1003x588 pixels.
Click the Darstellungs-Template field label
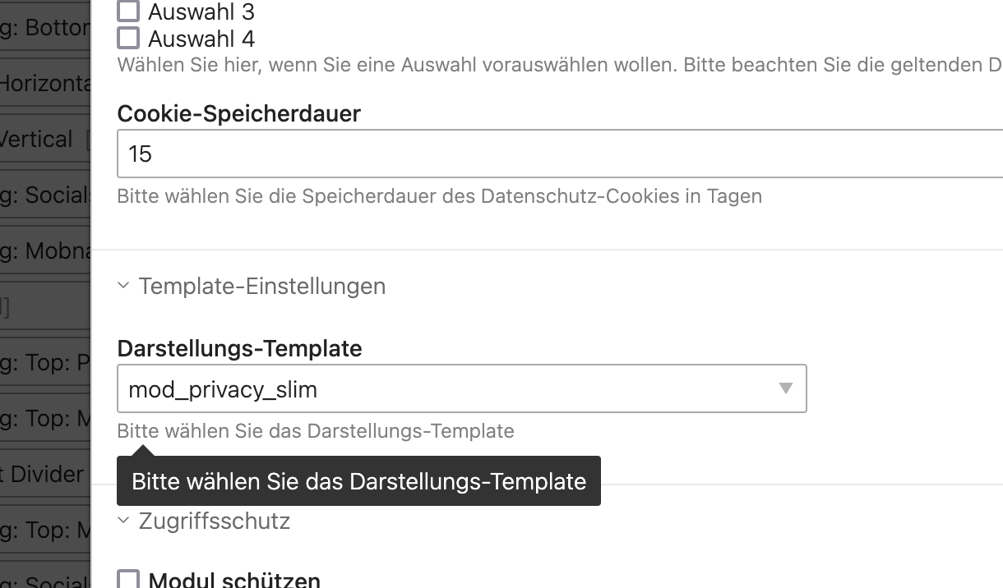[x=239, y=348]
